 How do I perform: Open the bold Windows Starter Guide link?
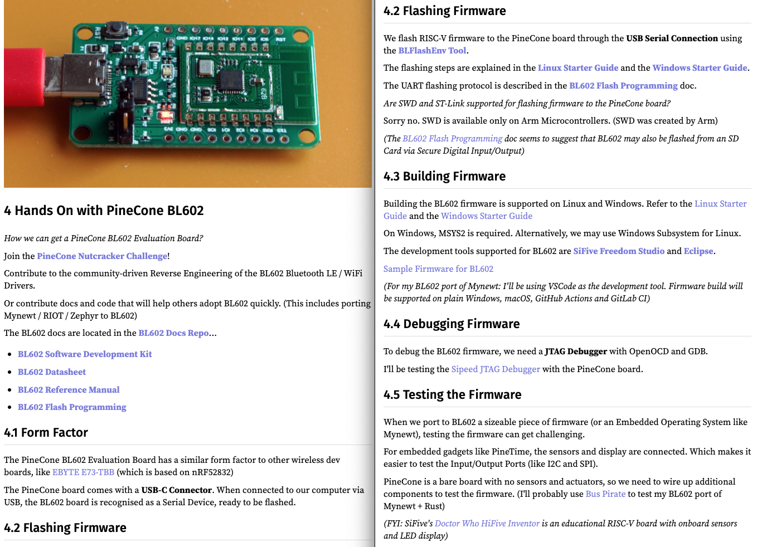click(700, 68)
